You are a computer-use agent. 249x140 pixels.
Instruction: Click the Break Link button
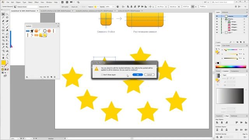[74, 7]
